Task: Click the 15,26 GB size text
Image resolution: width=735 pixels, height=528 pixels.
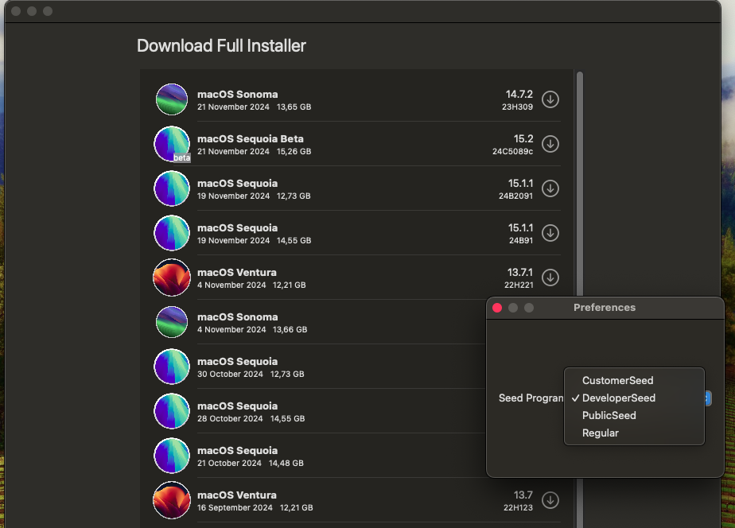Action: click(294, 151)
